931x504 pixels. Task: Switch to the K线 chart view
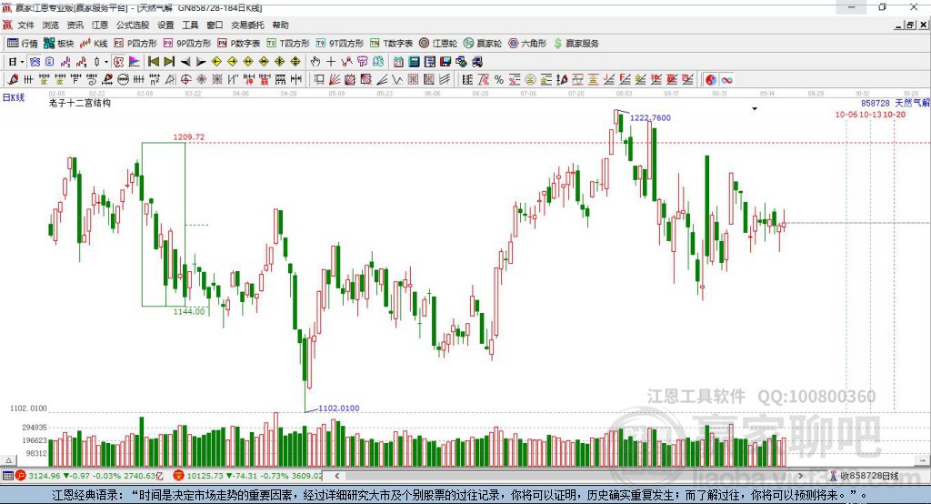click(94, 44)
